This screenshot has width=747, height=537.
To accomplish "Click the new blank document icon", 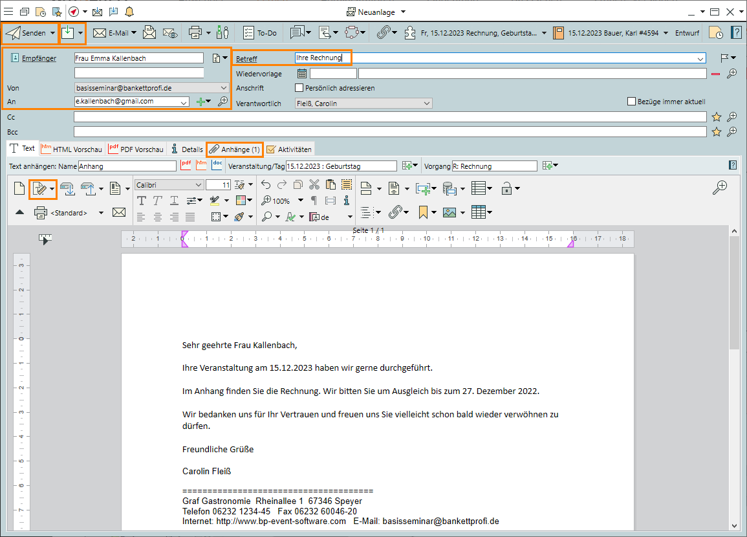I will tap(19, 188).
